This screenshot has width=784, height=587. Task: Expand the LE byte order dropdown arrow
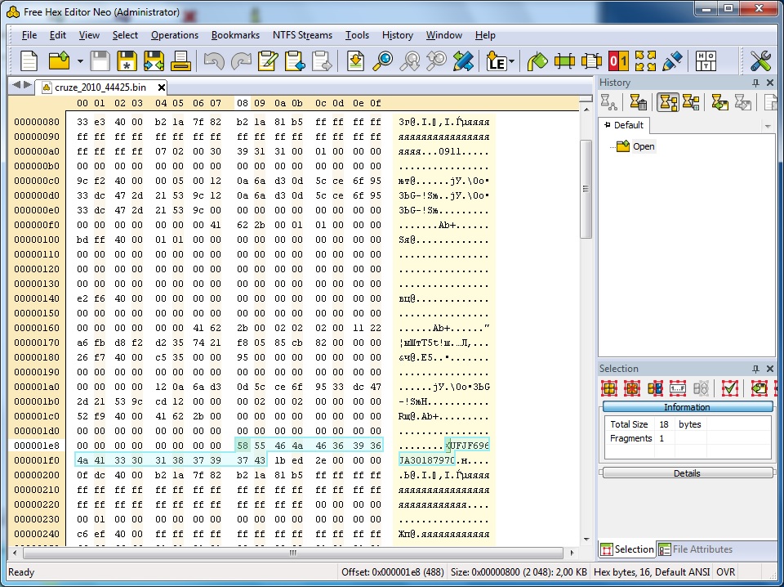tap(512, 61)
